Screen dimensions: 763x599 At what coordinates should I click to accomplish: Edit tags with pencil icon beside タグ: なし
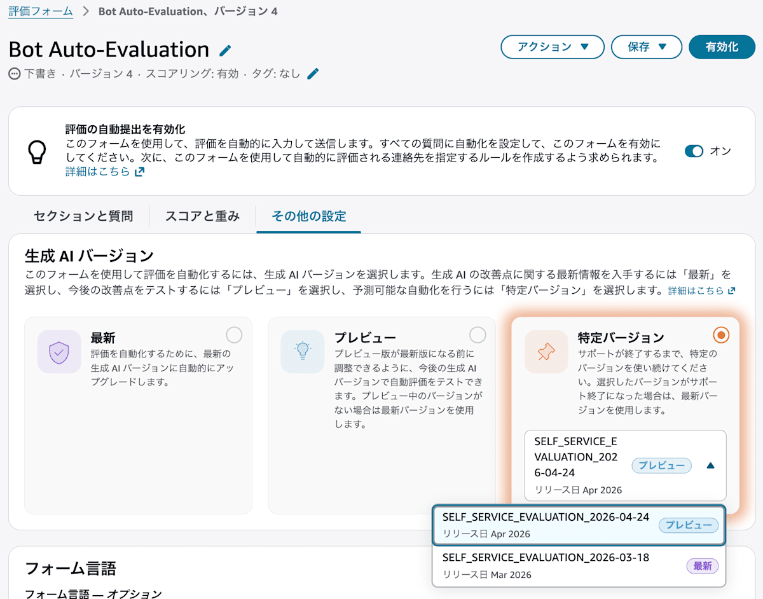313,74
